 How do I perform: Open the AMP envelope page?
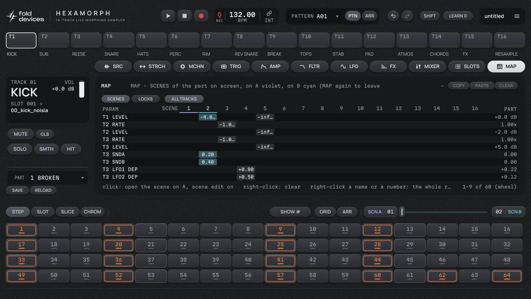[270, 66]
